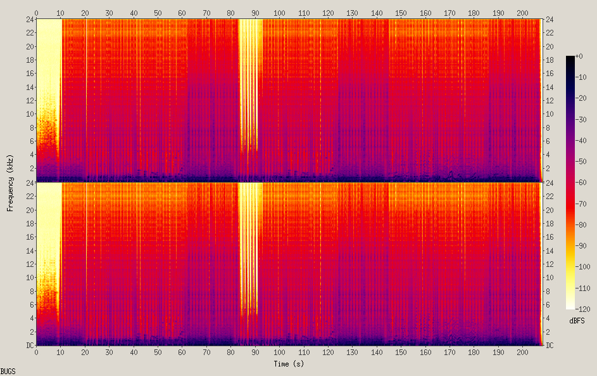Click the bright silence gap in bottom channel

click(x=250, y=248)
